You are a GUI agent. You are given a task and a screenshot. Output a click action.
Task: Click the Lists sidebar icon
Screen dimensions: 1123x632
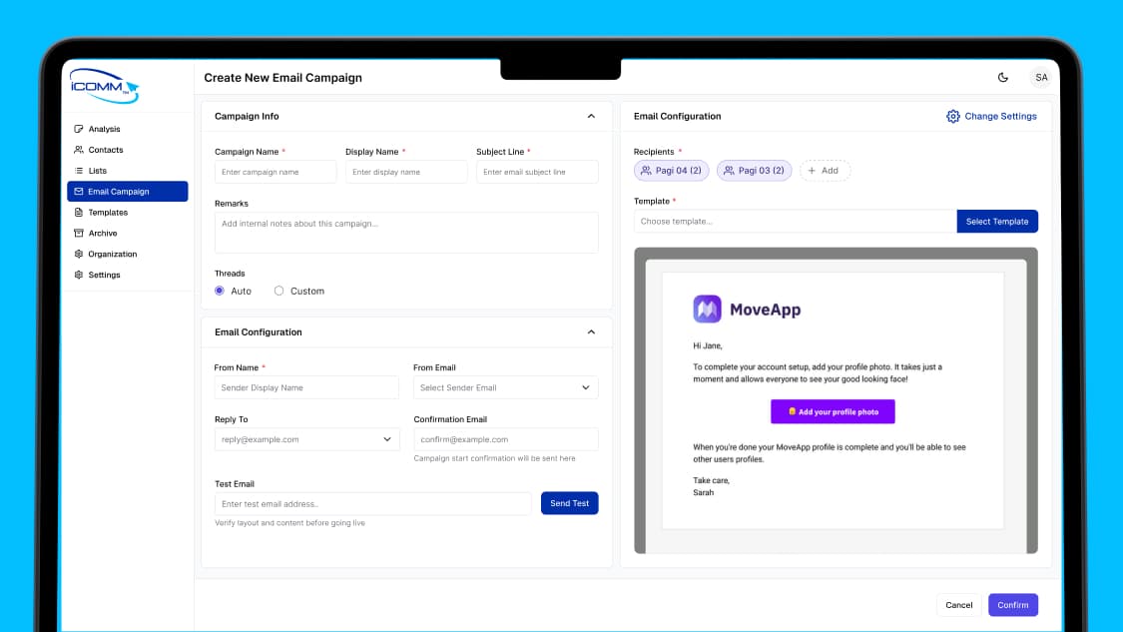79,171
